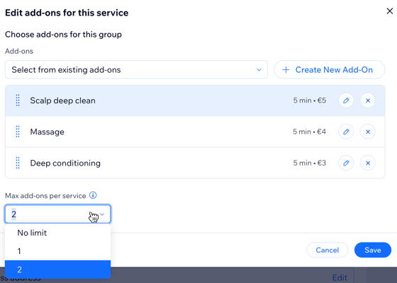The height and width of the screenshot is (283, 397).
Task: Edit the Scalp deep clean add-on
Action: [x=346, y=100]
